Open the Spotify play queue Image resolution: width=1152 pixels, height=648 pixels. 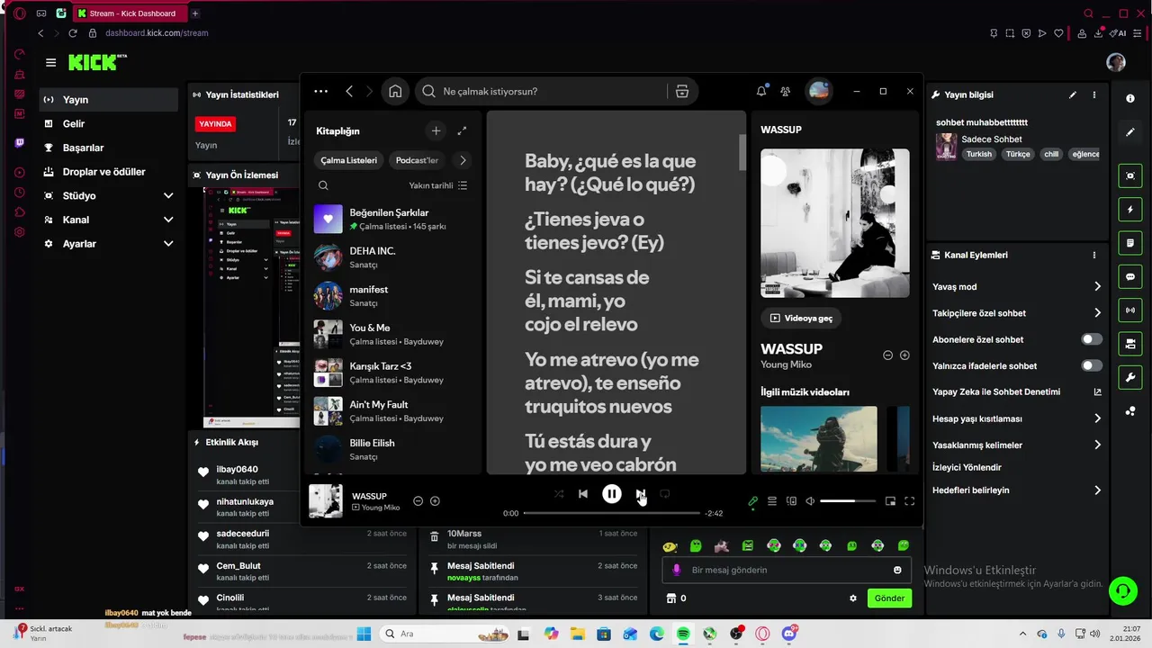click(772, 501)
